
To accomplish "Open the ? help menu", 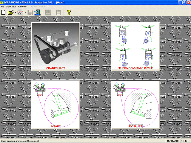I will [48, 7].
